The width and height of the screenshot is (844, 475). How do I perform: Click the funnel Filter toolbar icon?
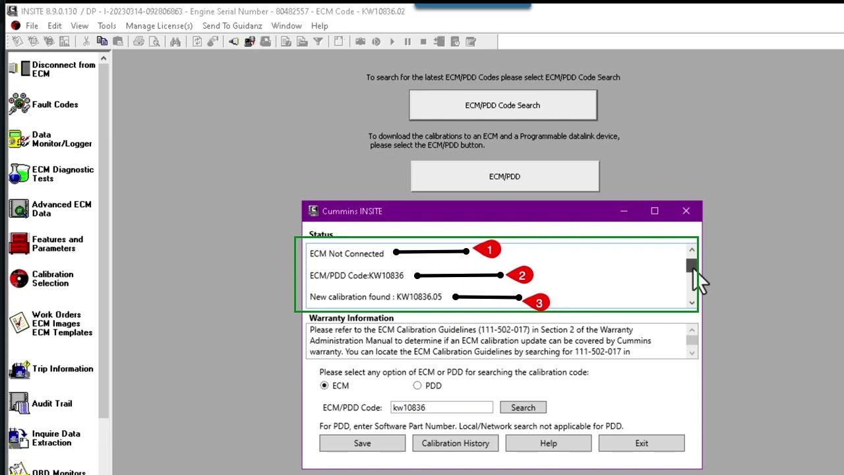pos(318,42)
